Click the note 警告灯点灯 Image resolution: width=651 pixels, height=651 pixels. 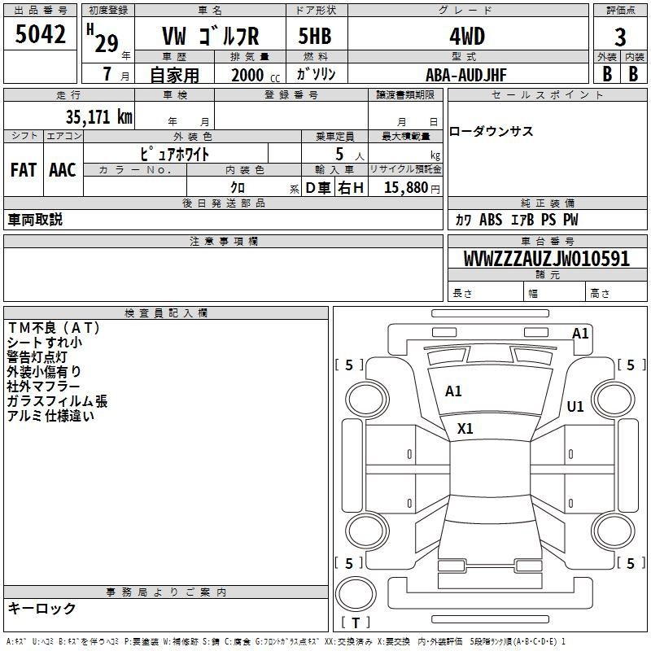tap(37, 357)
